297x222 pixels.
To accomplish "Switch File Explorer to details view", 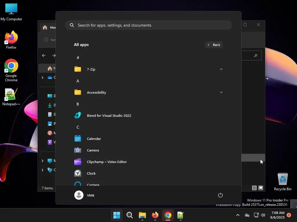I will click(254, 188).
